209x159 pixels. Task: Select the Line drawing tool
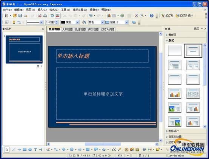(x=14, y=150)
